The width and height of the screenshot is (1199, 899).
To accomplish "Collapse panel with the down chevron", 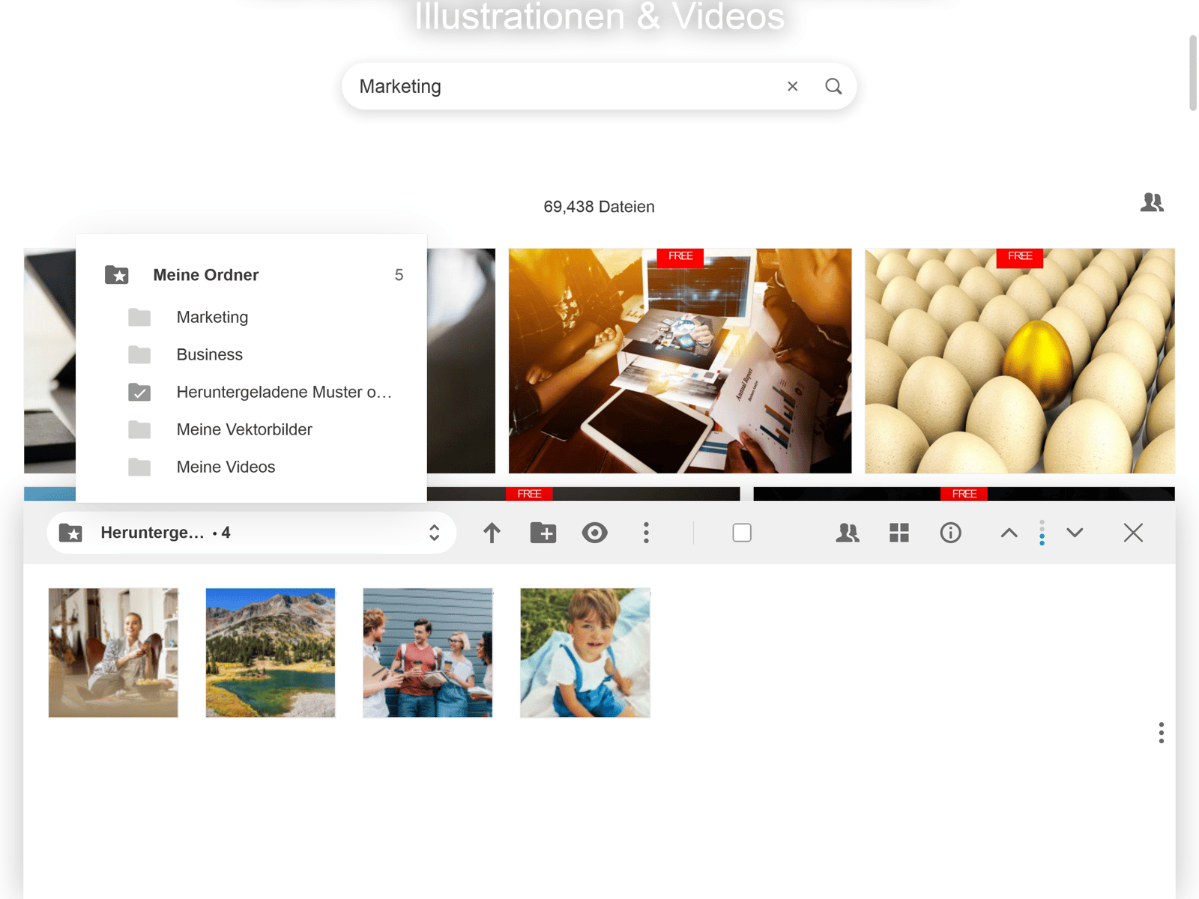I will click(1075, 533).
